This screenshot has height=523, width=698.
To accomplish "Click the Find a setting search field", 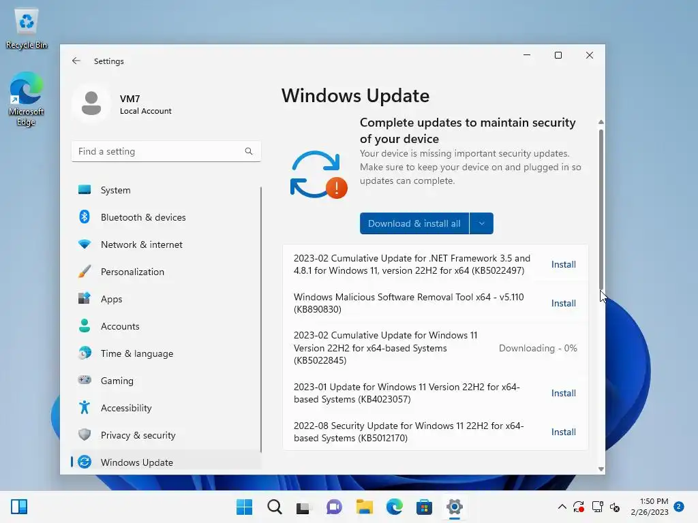I will click(166, 151).
